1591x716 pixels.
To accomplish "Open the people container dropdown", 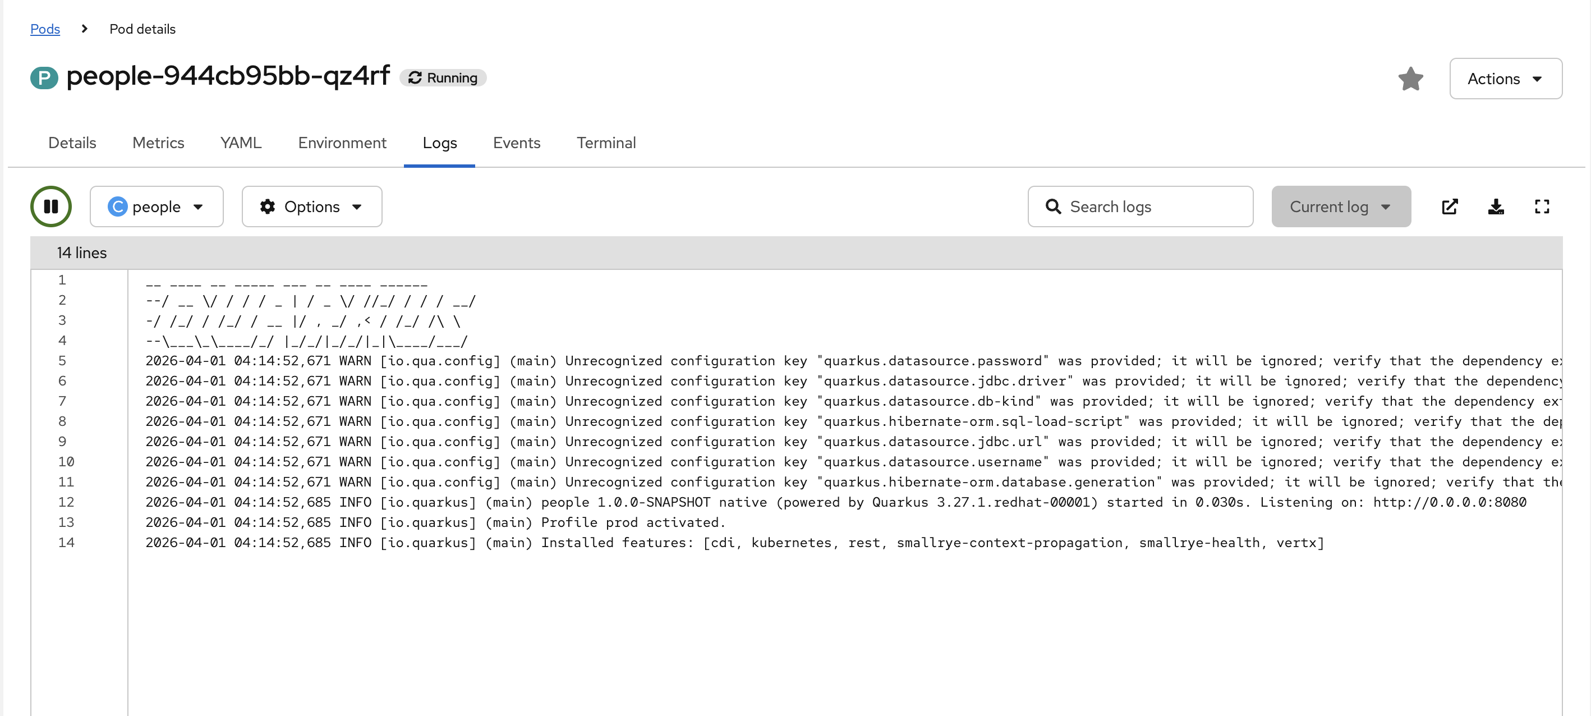I will 157,206.
